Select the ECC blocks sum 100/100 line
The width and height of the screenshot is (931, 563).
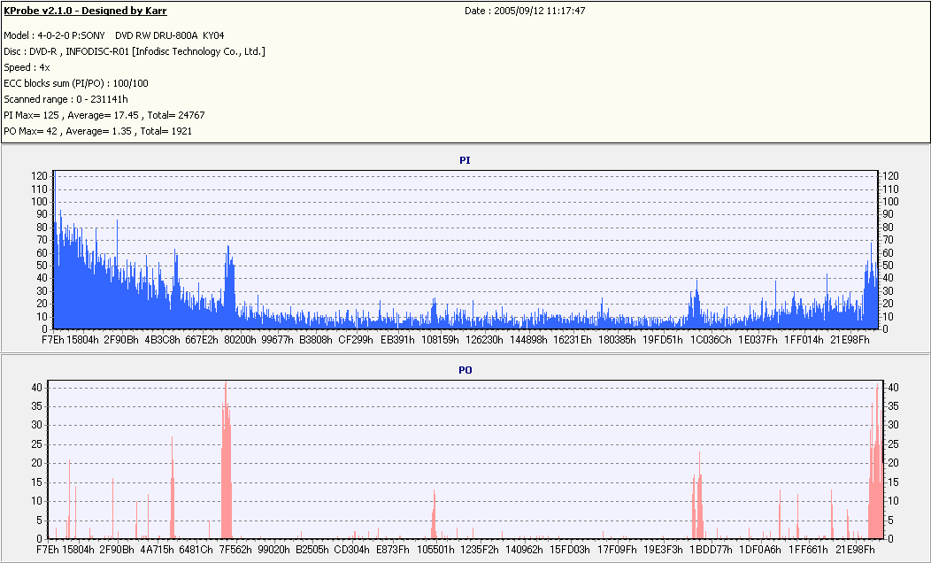(76, 83)
